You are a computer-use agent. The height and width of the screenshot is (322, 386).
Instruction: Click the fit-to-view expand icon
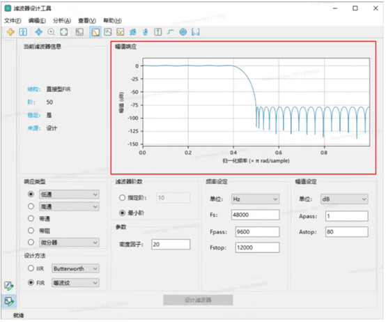point(64,32)
